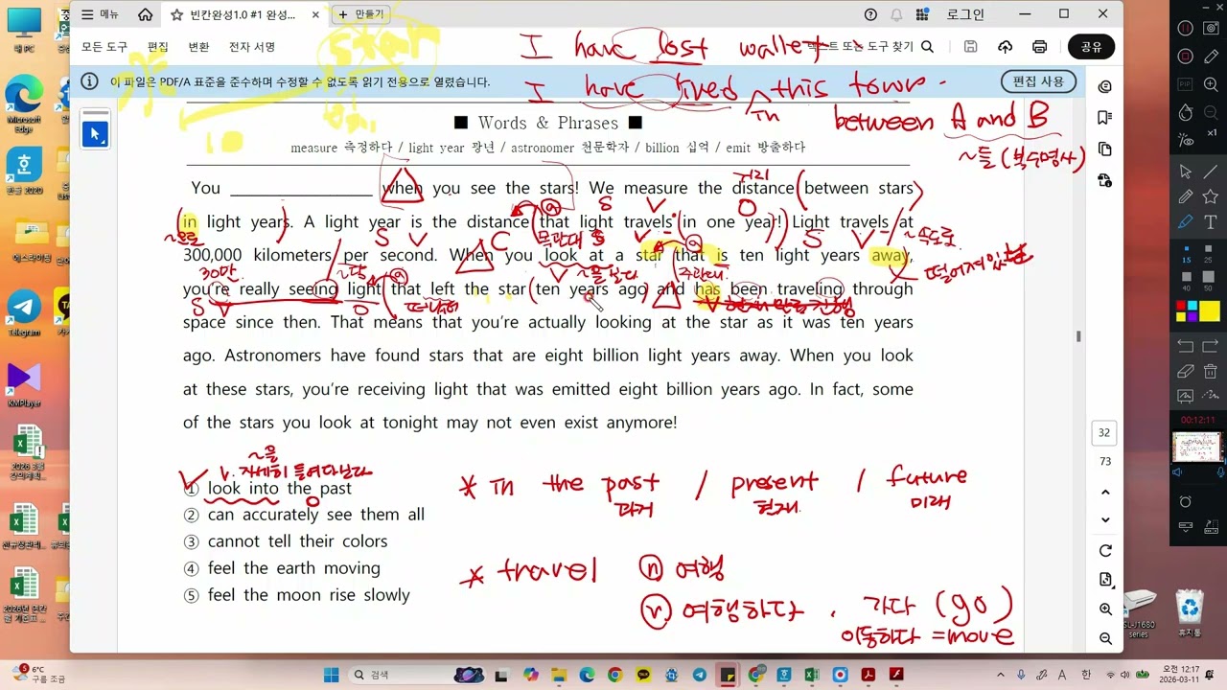Pause the screen recording in recorder panel
1227x690 pixels.
[1186, 30]
